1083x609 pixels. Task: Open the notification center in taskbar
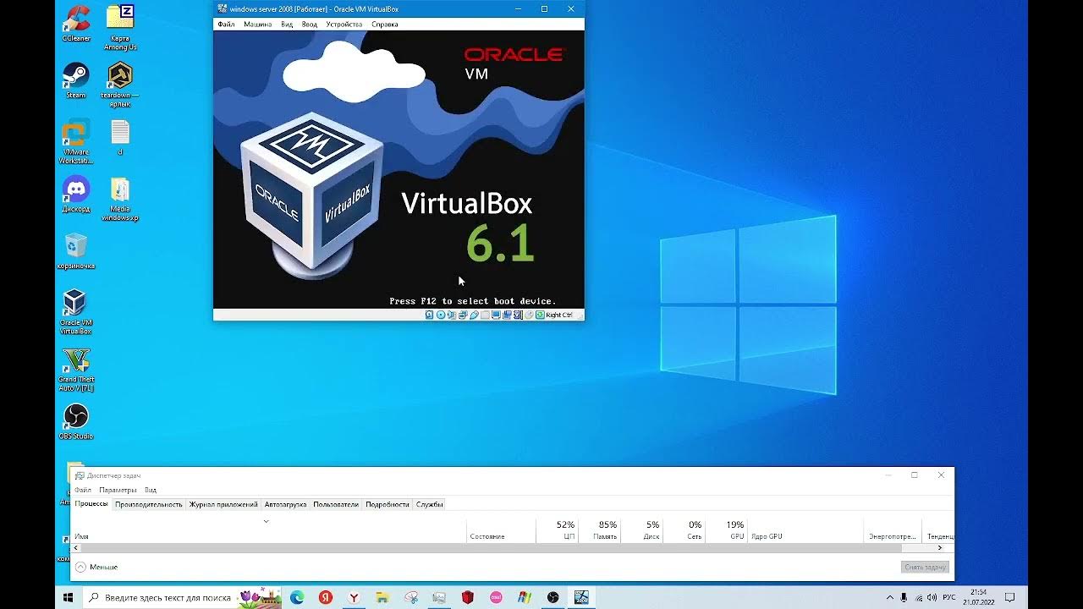click(x=1011, y=597)
